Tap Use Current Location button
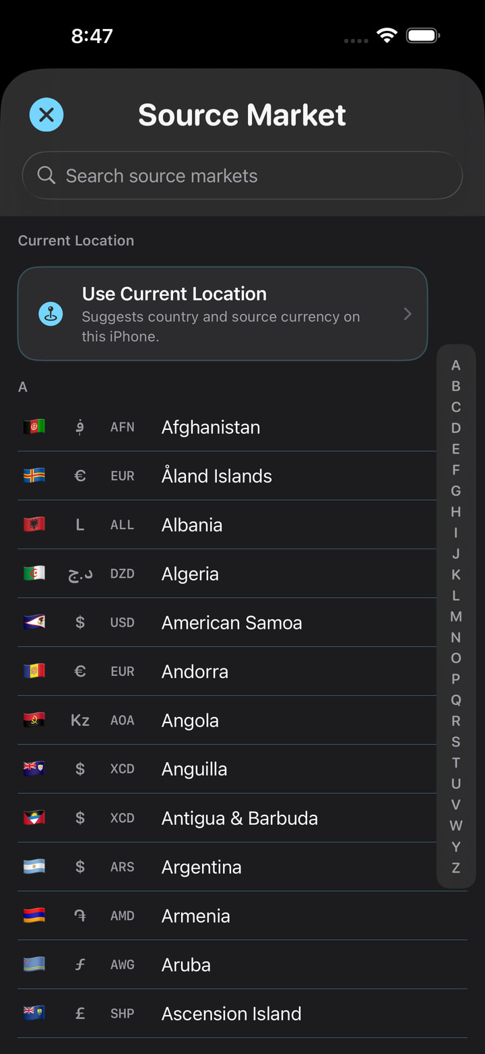The image size is (485, 1054). (x=223, y=314)
